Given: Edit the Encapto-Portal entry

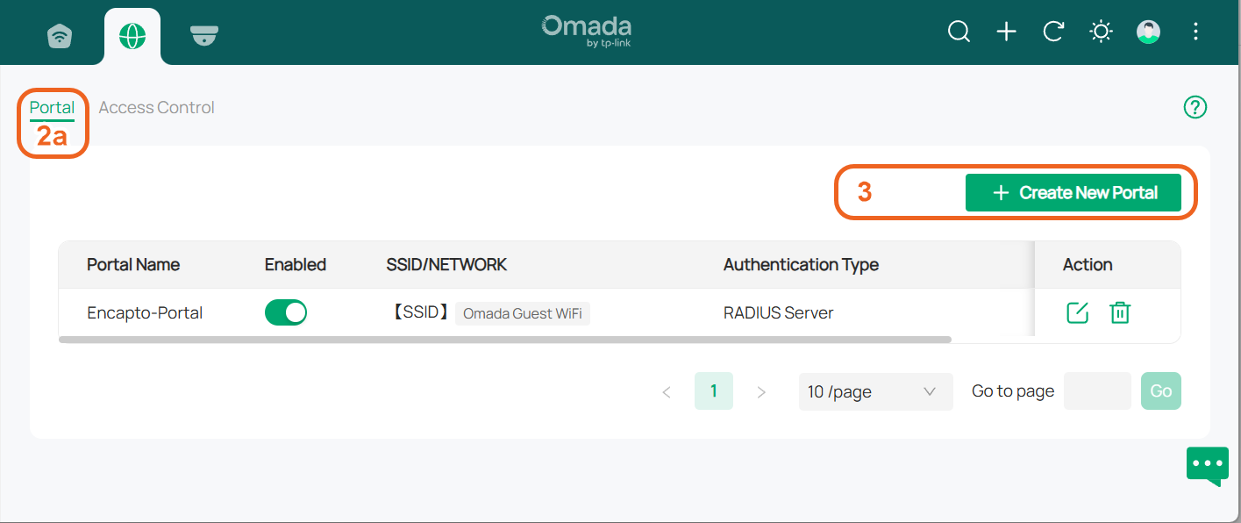Looking at the screenshot, I should coord(1078,312).
